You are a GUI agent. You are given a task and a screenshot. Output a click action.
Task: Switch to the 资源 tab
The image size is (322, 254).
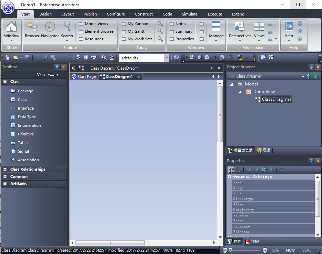(264, 150)
